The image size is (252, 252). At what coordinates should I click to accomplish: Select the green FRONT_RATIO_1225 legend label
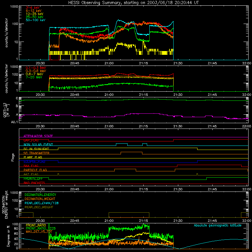pyautogui.click(x=41, y=228)
